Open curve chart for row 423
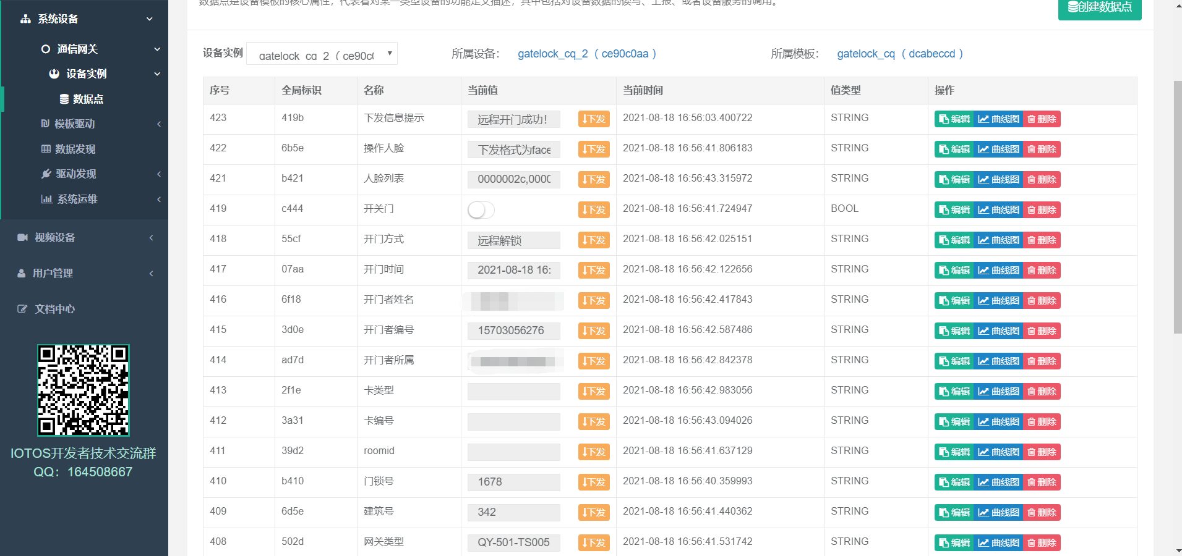 coord(998,119)
